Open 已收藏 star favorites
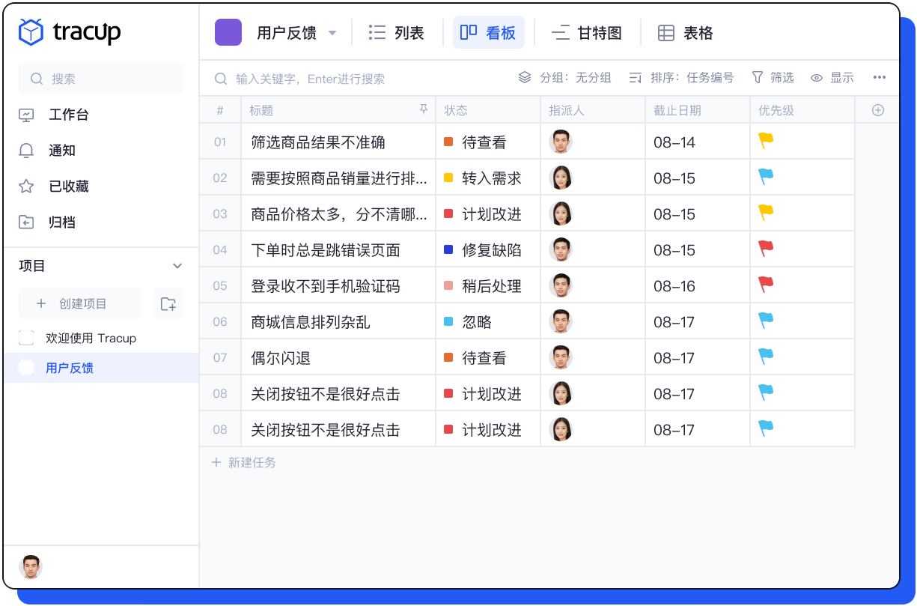This screenshot has height=606, width=917. coord(27,187)
